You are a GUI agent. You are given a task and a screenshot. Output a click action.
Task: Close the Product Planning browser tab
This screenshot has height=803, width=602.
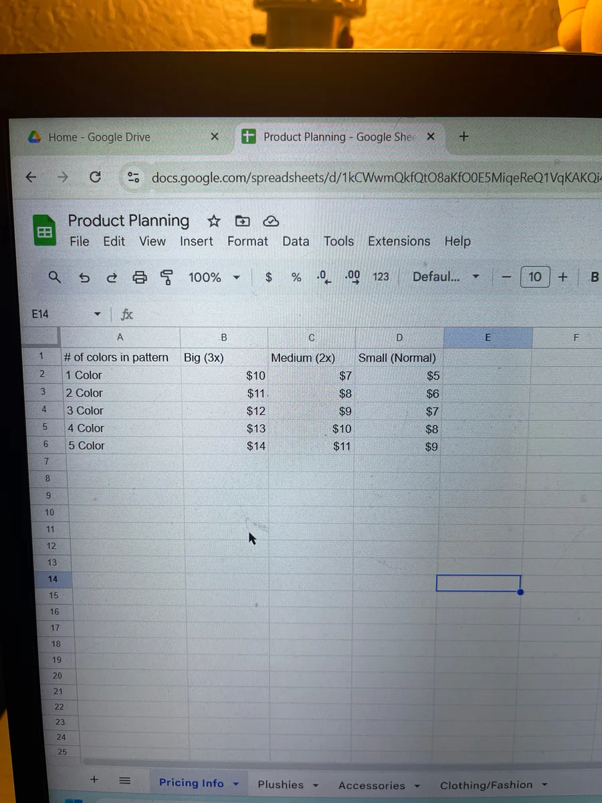431,137
